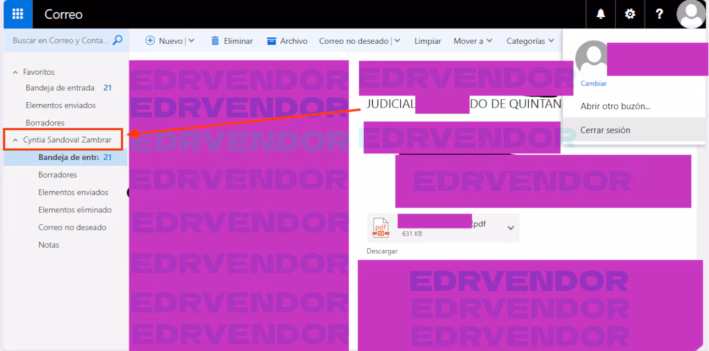Screen dimensions: 709x351
Task: Open the app launcher grid icon
Action: point(18,14)
